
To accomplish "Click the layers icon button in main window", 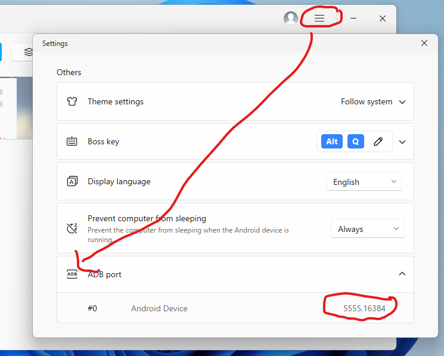I will (29, 52).
